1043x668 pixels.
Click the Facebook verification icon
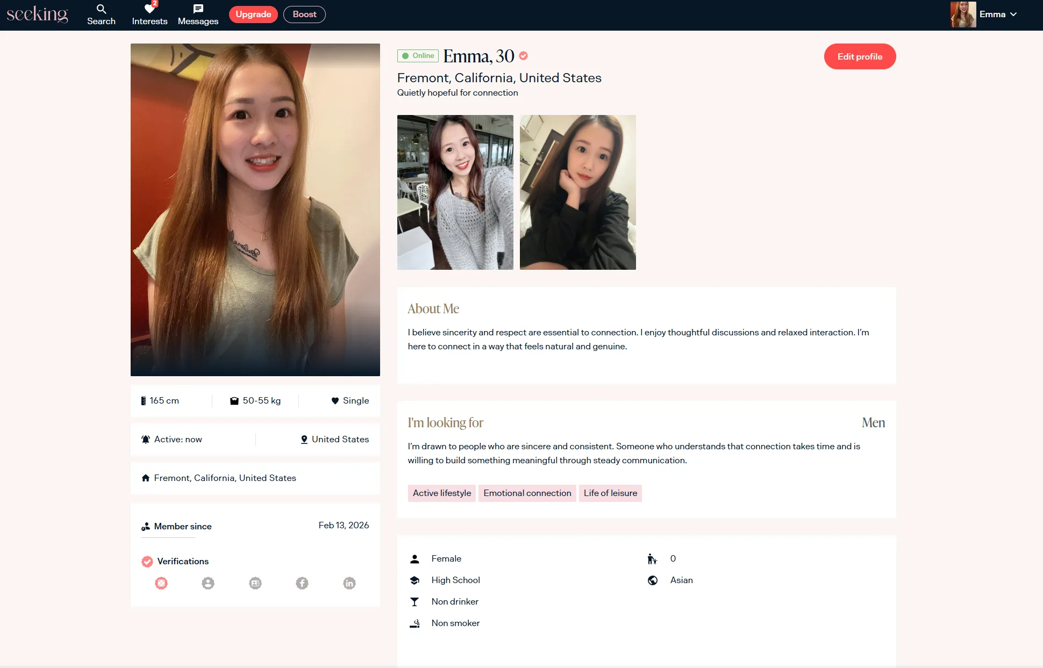302,583
